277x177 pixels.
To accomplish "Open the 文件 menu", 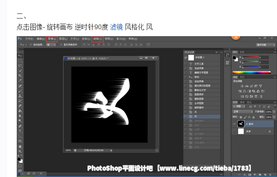I will coord(29,39).
